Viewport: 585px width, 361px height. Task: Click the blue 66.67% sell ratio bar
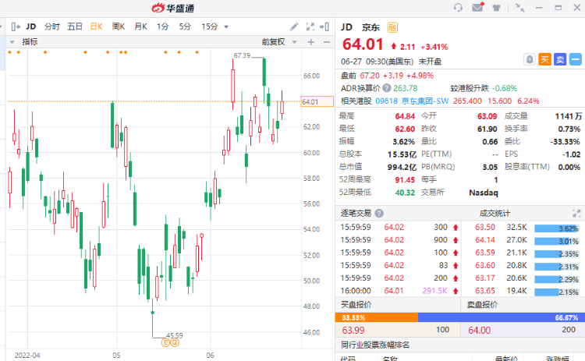(502, 317)
